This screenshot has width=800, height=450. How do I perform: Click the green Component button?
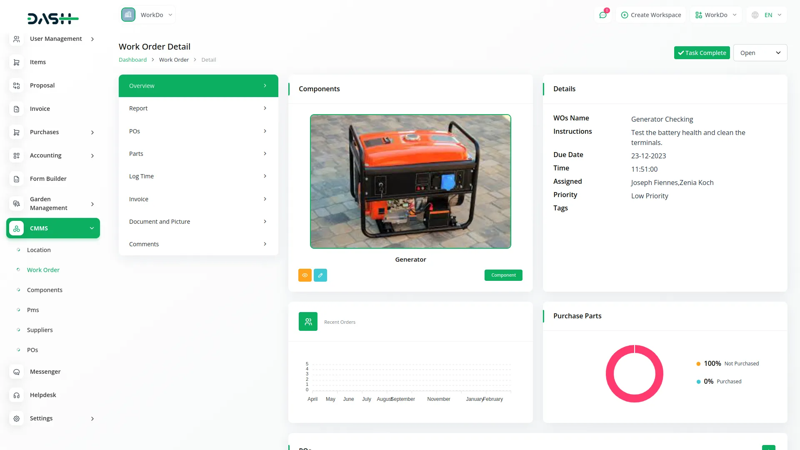tap(503, 275)
